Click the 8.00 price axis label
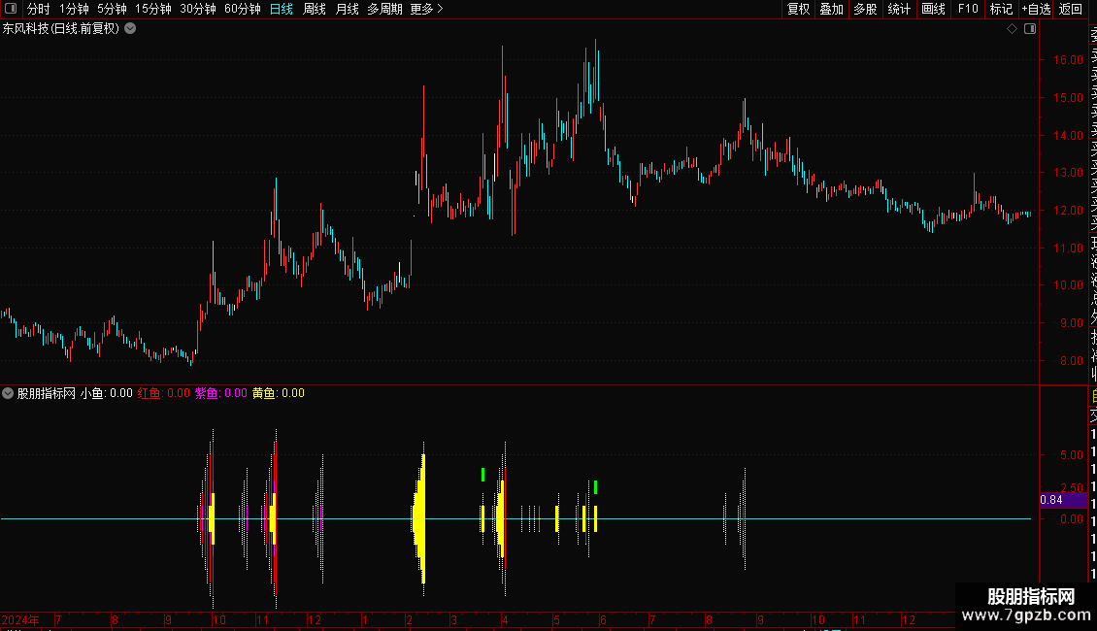The width and height of the screenshot is (1097, 631). pyautogui.click(x=1072, y=361)
